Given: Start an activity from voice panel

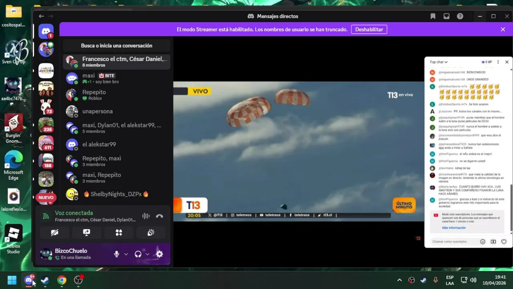Looking at the screenshot, I should pos(119,232).
